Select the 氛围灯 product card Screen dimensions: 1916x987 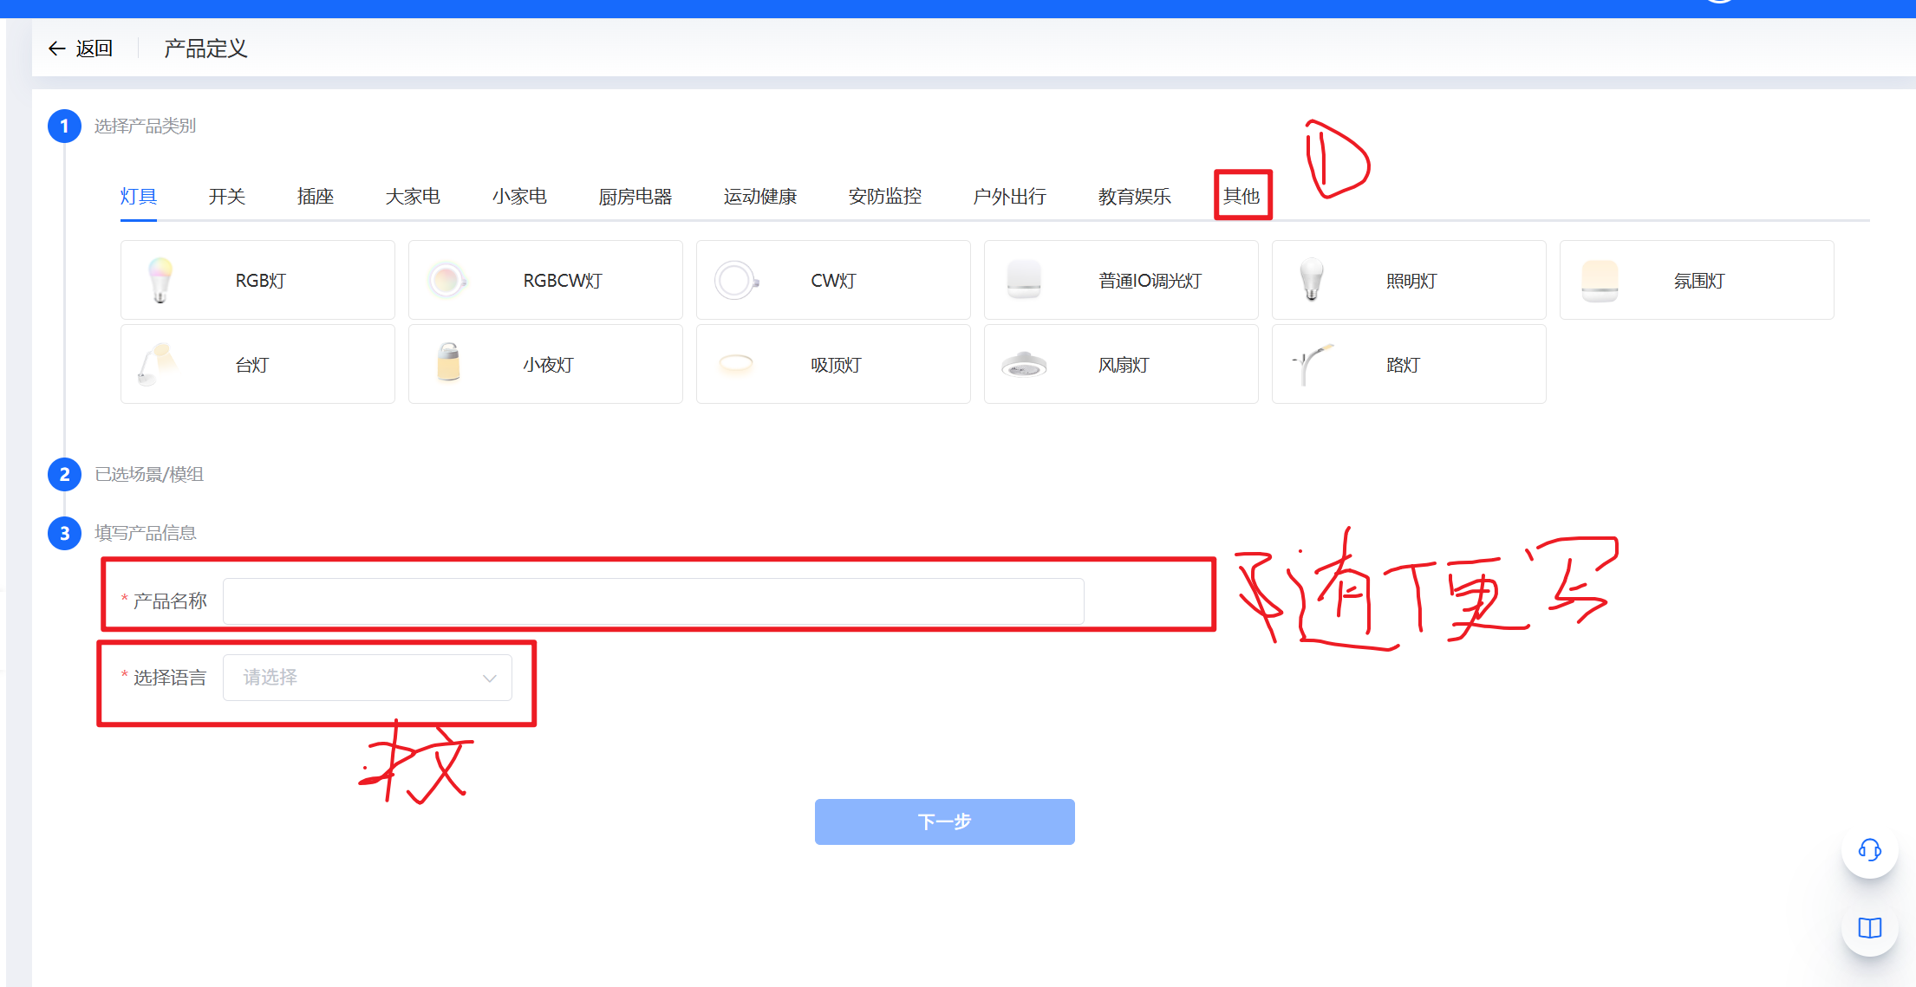pos(1697,280)
